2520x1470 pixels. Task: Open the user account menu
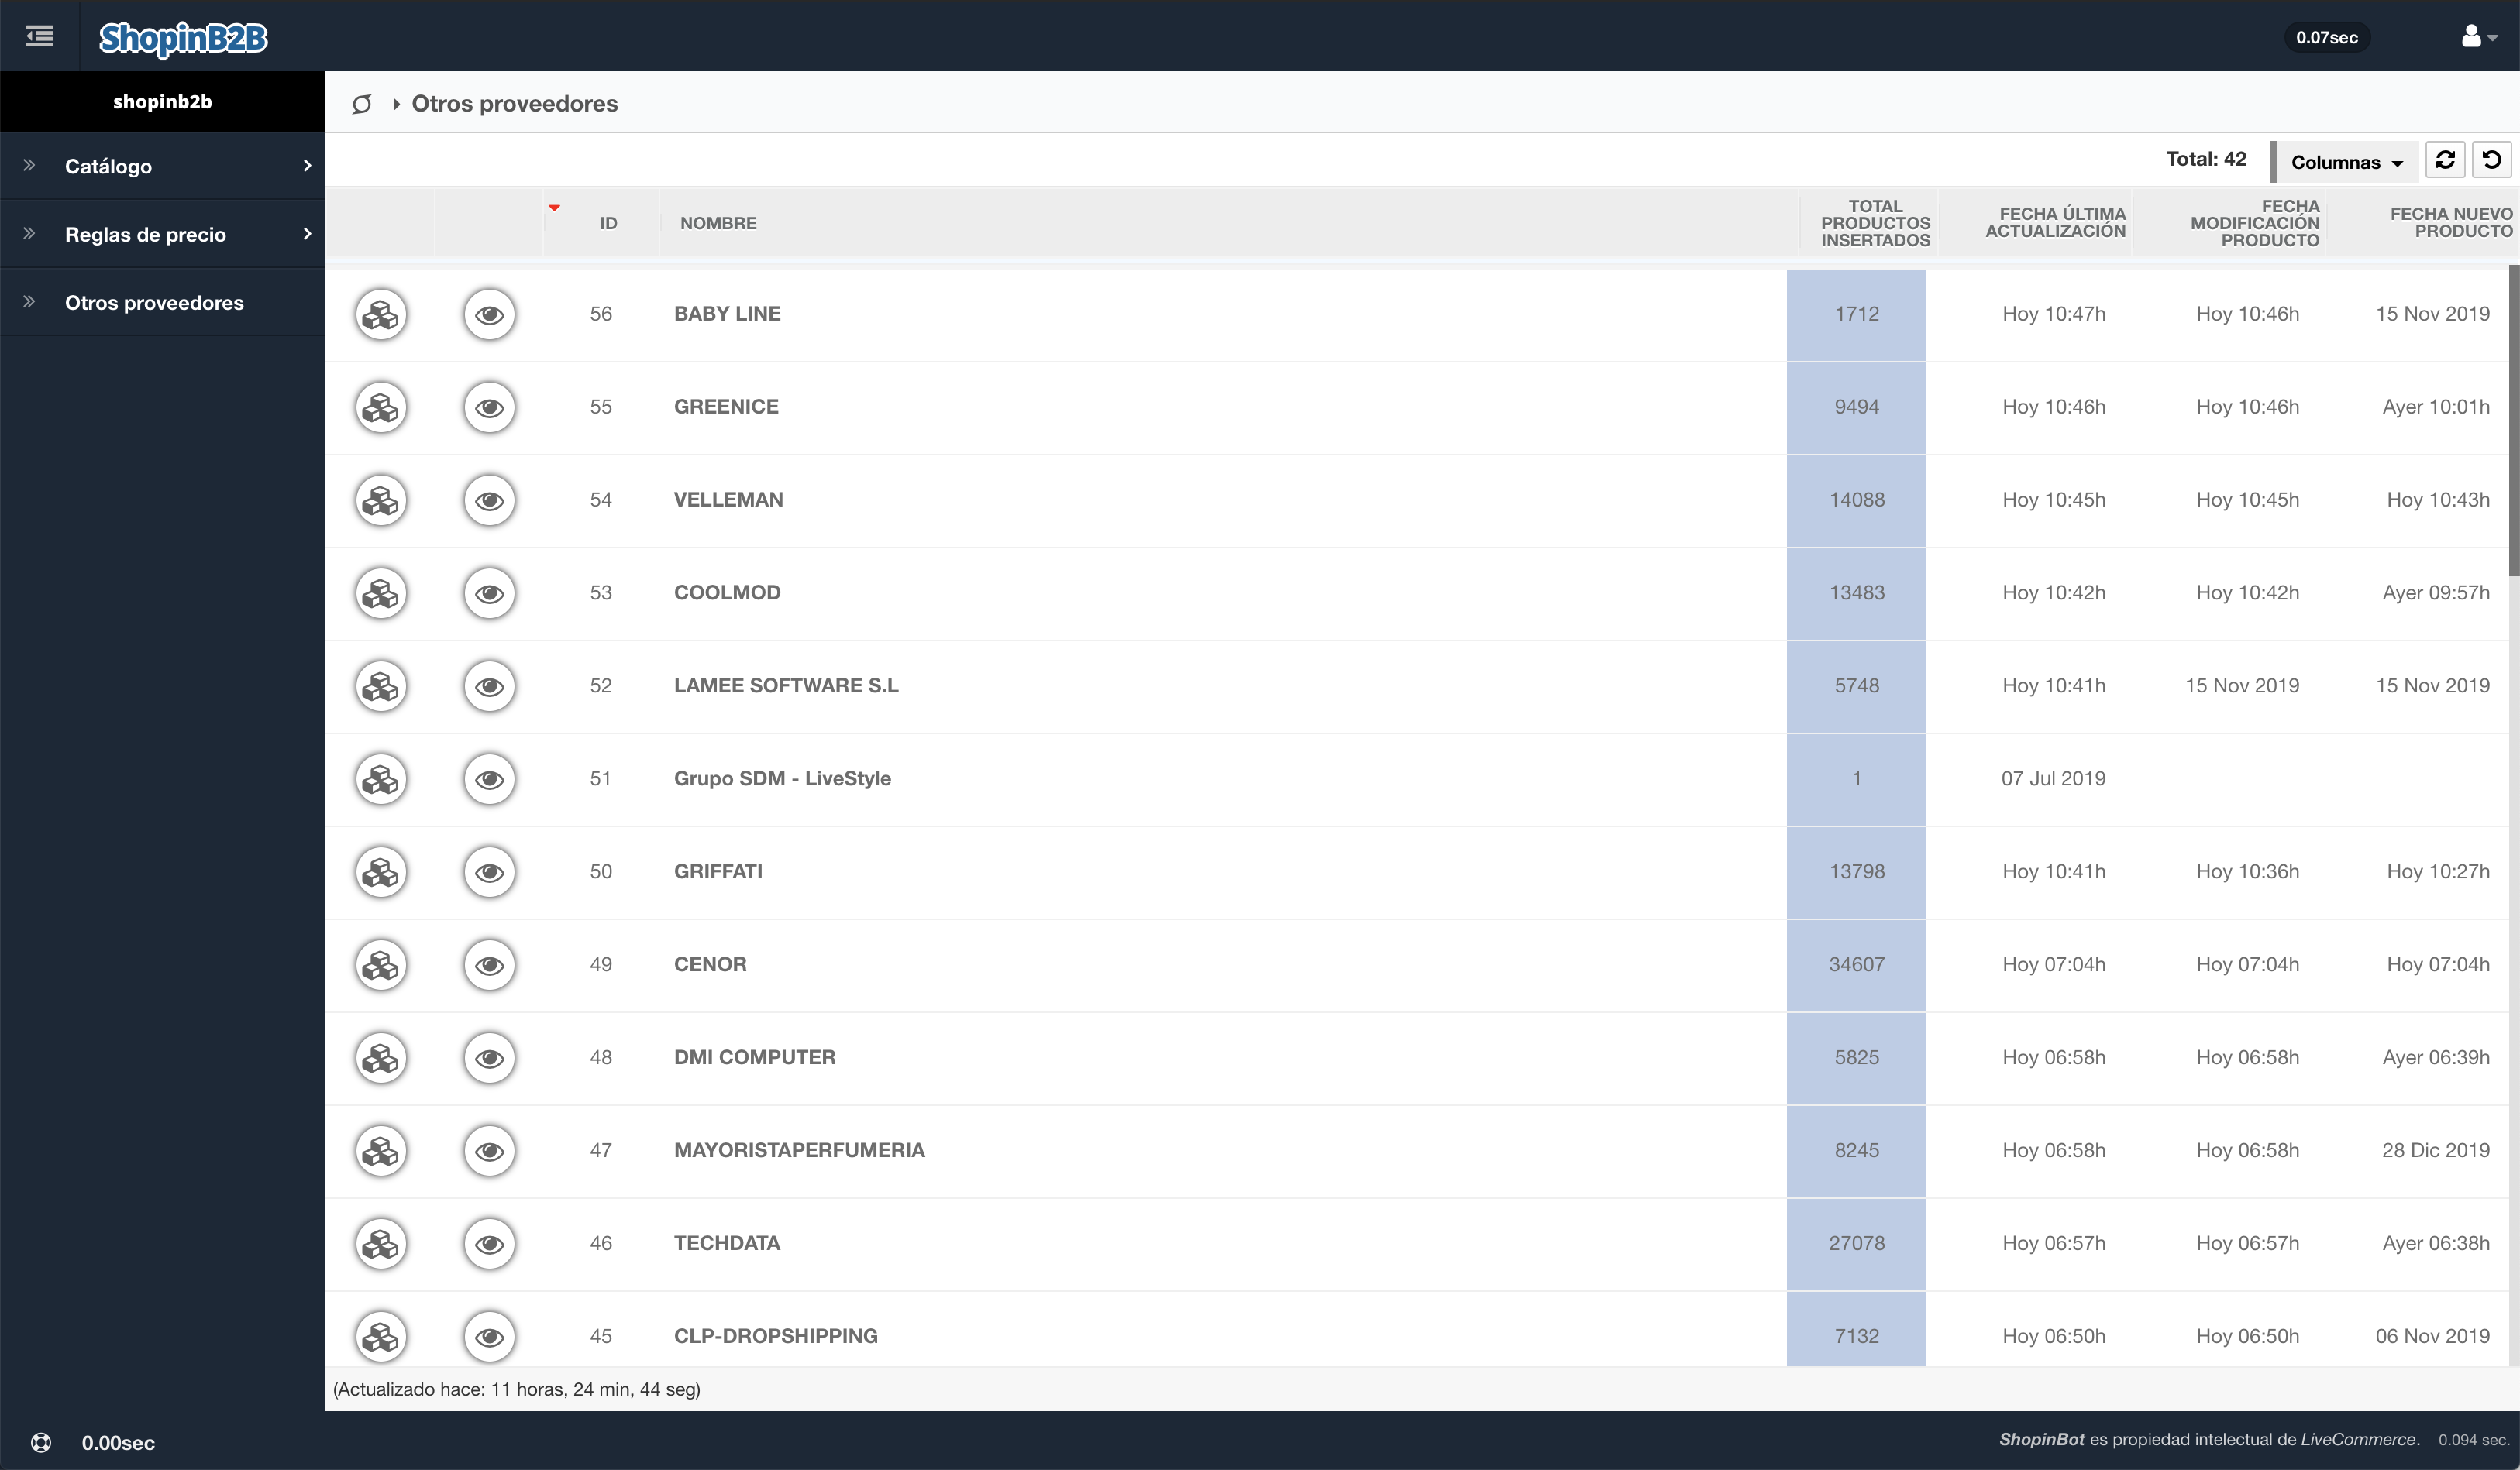tap(2479, 37)
